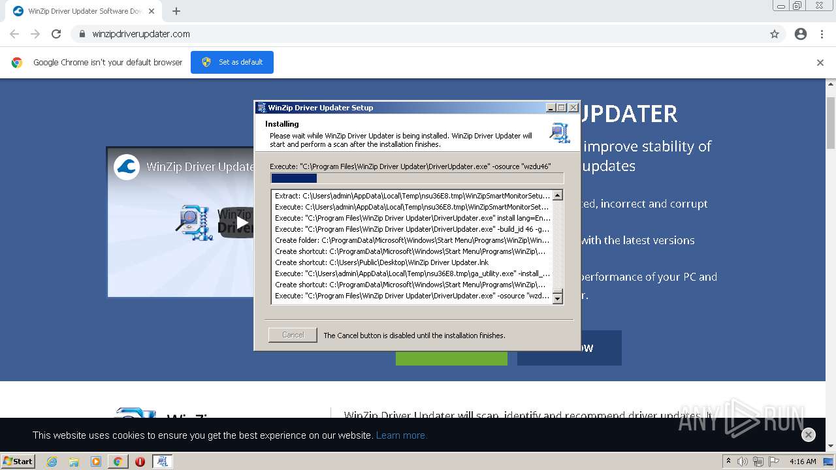Viewport: 836px width, 470px height.
Task: Open the Chrome three-dot menu
Action: click(x=822, y=34)
